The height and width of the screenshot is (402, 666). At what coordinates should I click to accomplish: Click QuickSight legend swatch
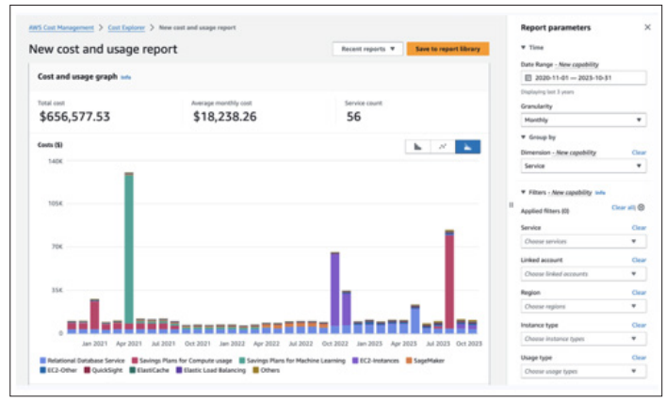coord(87,370)
